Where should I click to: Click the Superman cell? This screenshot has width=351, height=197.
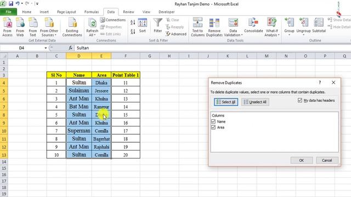[79, 131]
